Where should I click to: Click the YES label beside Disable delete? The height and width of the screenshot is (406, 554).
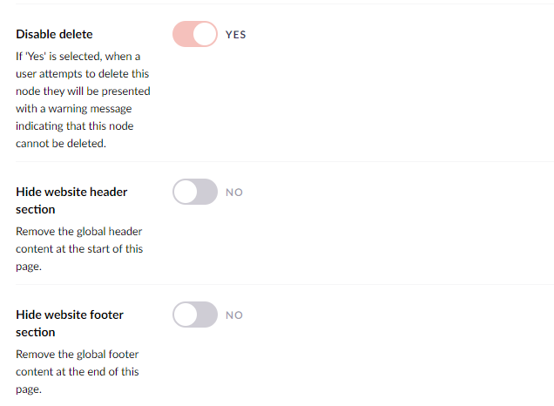point(236,35)
